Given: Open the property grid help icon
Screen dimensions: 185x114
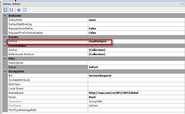Looking at the screenshot, I should [19, 10].
